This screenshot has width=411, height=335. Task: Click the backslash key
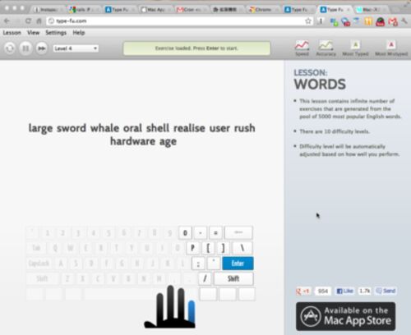242,248
